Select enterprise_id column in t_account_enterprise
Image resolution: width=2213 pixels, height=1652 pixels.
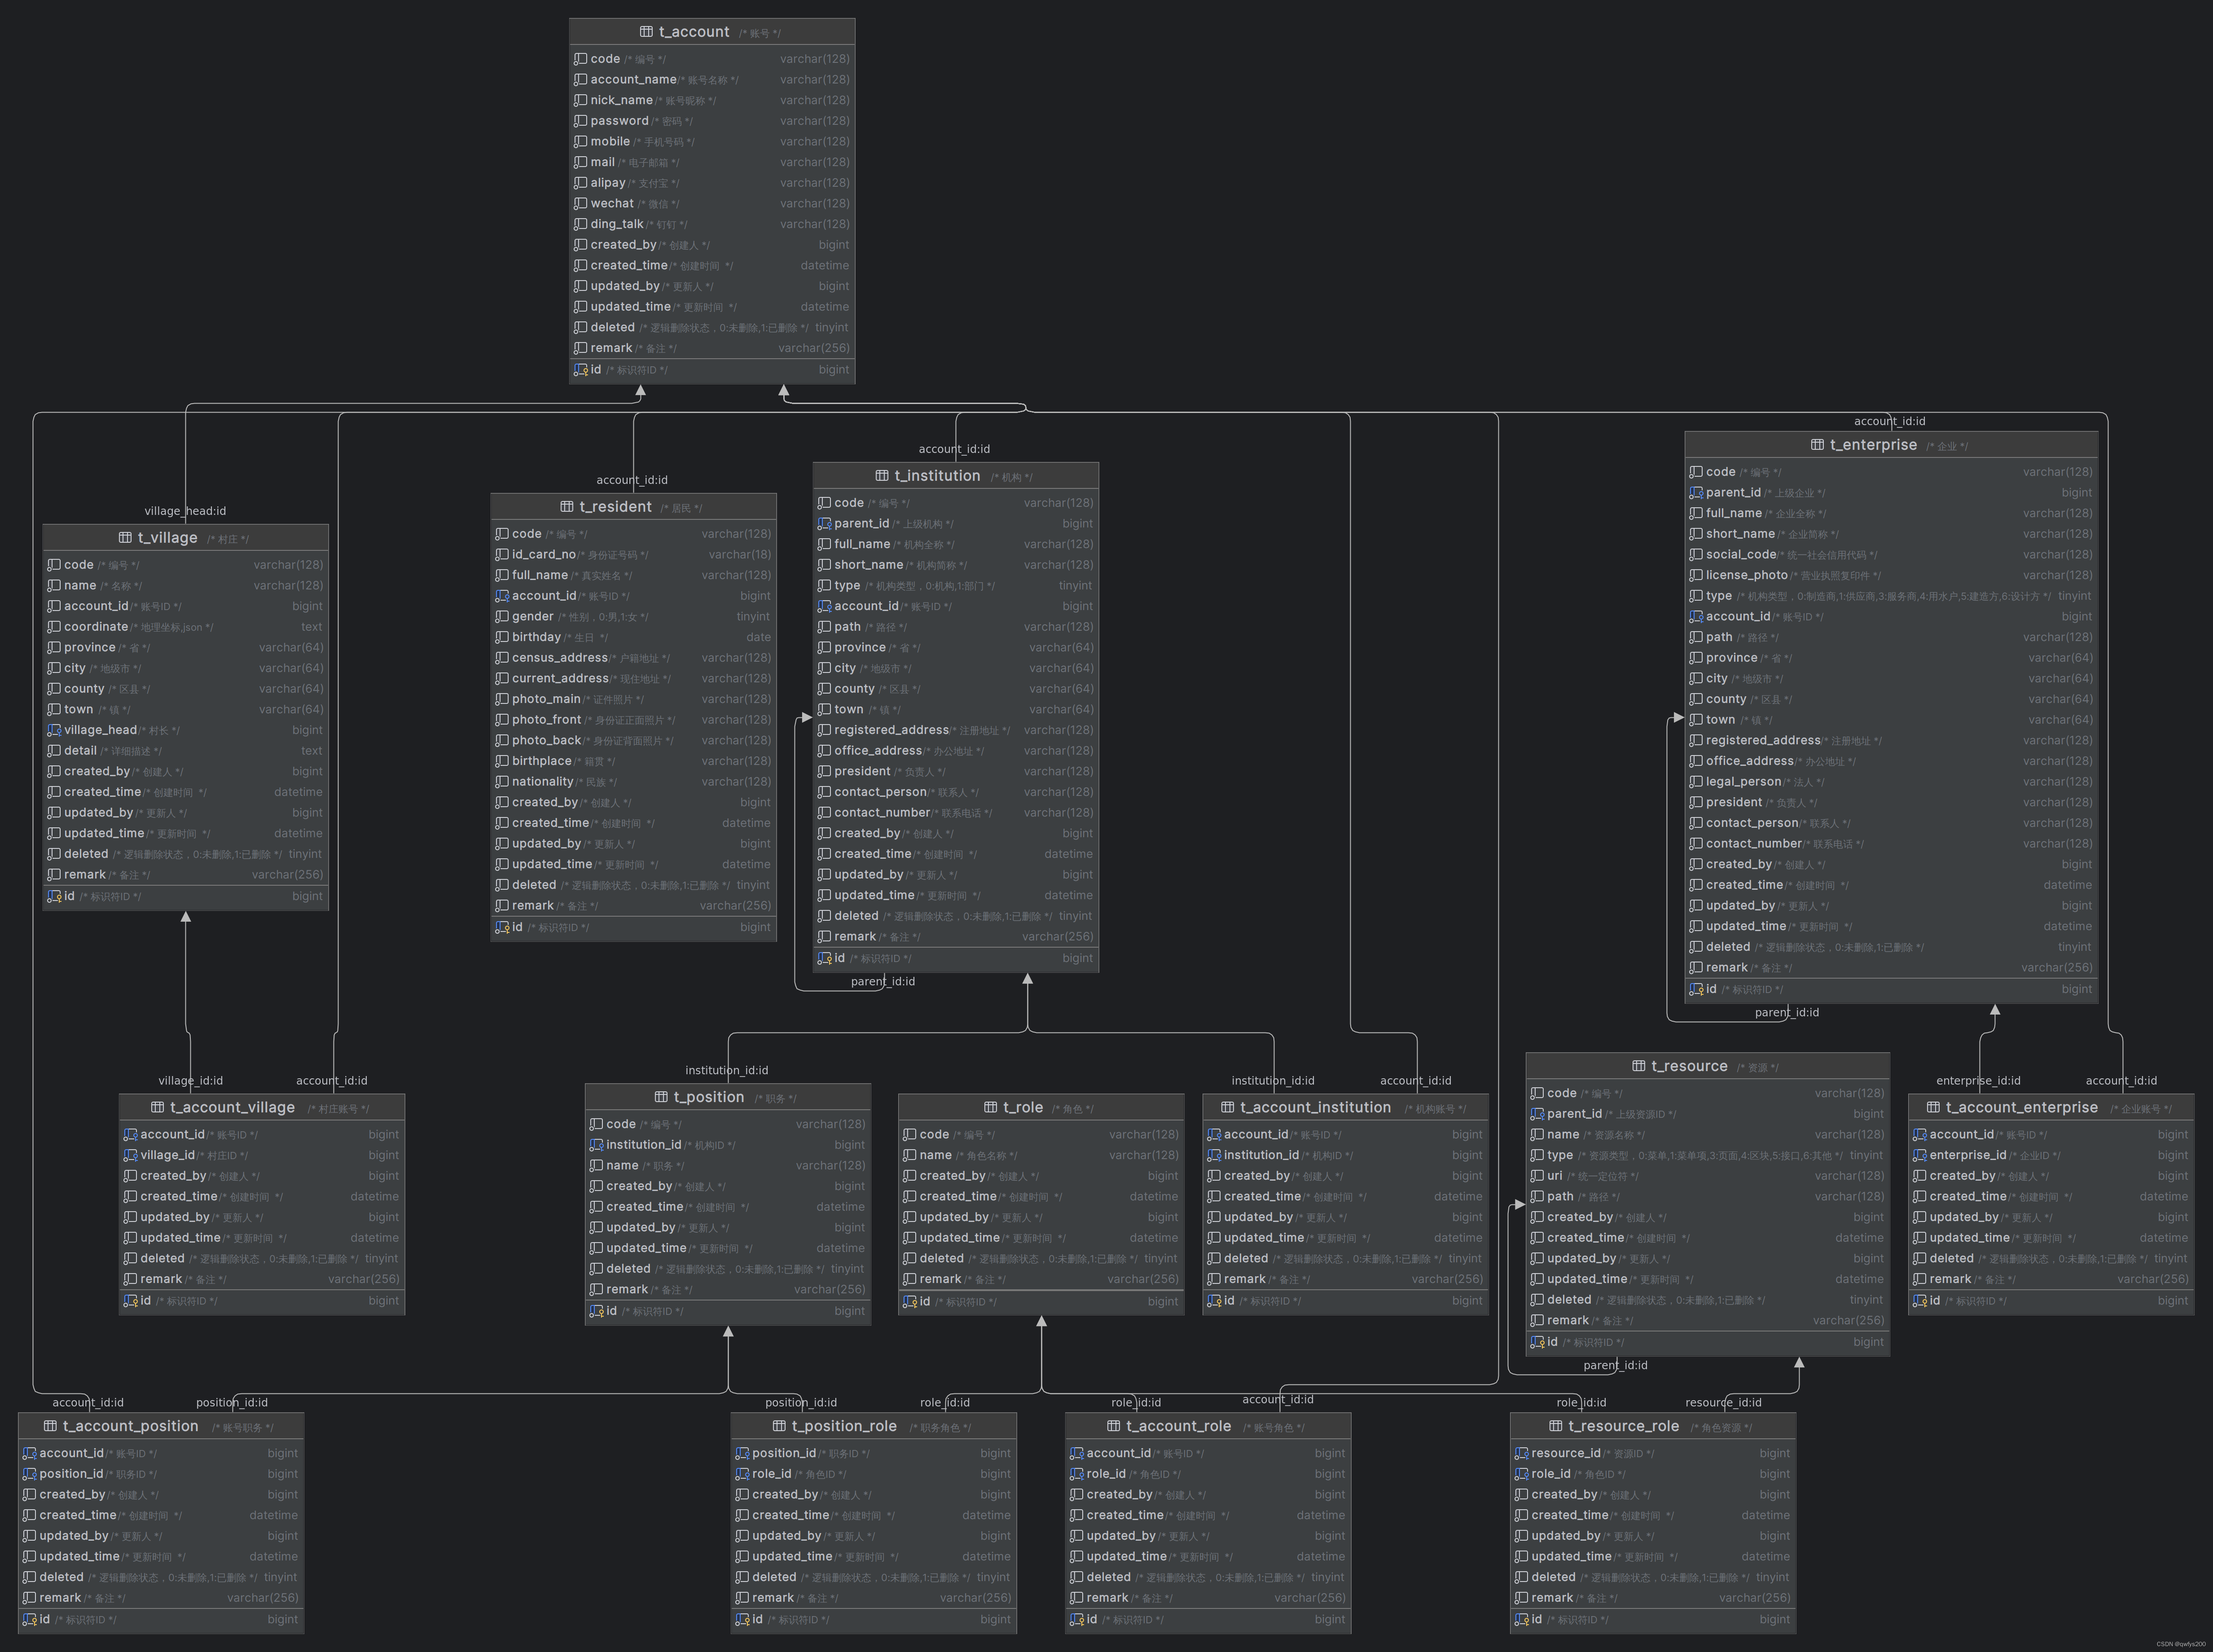pos(2050,1155)
